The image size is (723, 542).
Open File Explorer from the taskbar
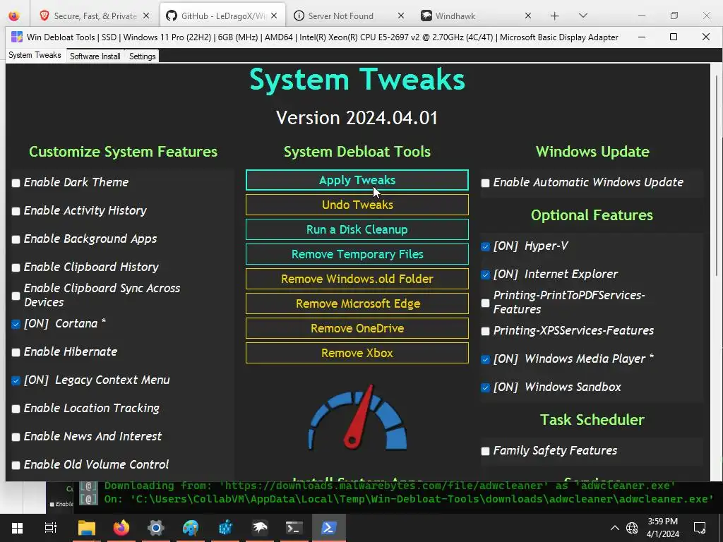coord(87,528)
